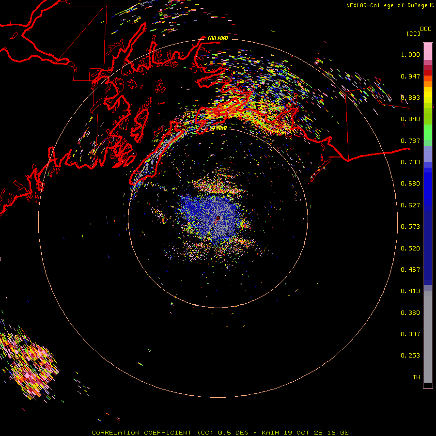436x436 pixels.
Task: Click the 0.520 scale value
Action: click(410, 249)
